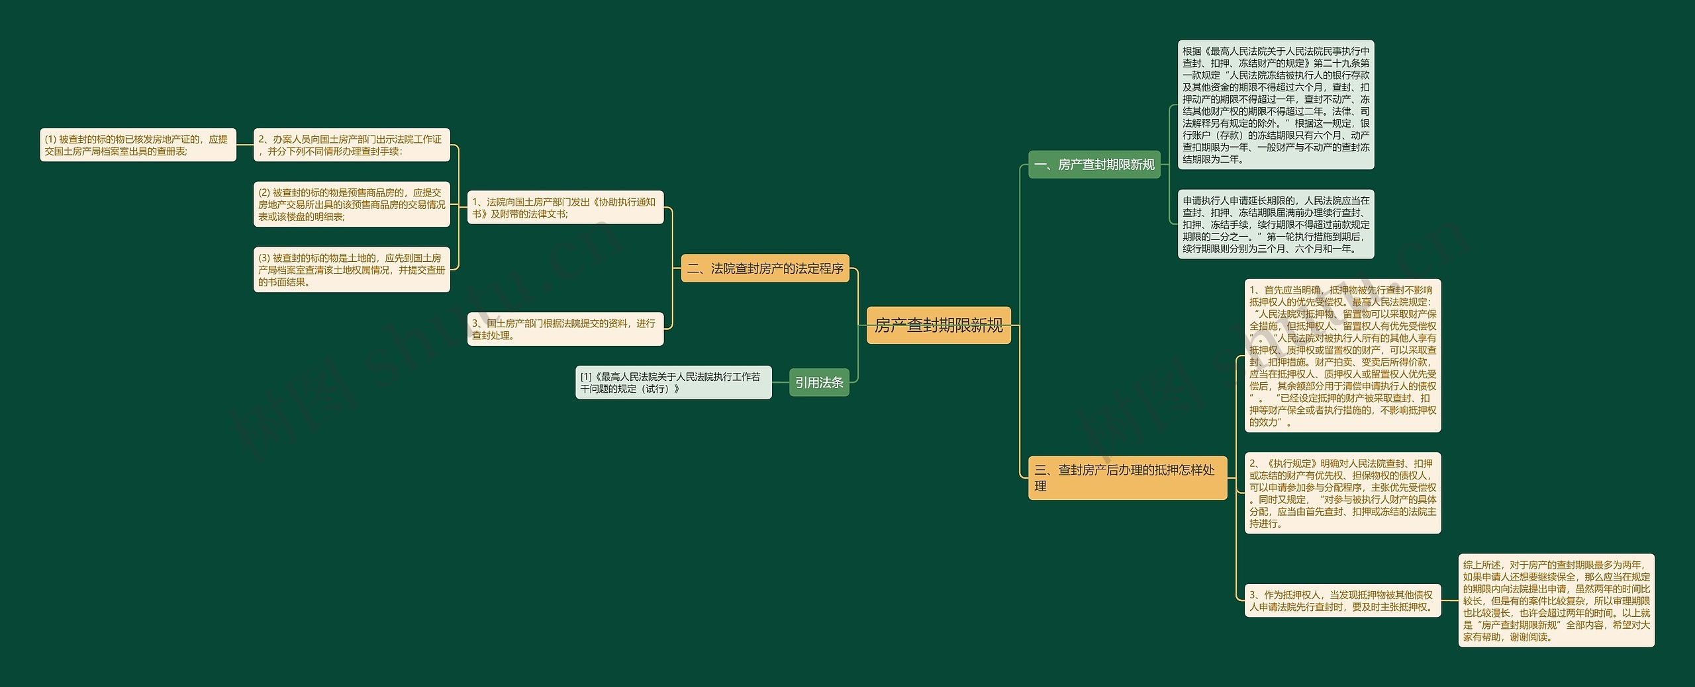
Task: Select the note beginning 申请执行人申请延长期限的
Action: point(1275,224)
